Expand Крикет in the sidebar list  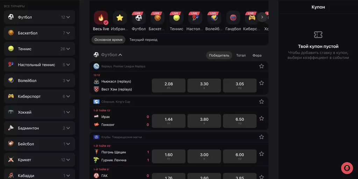point(40,159)
